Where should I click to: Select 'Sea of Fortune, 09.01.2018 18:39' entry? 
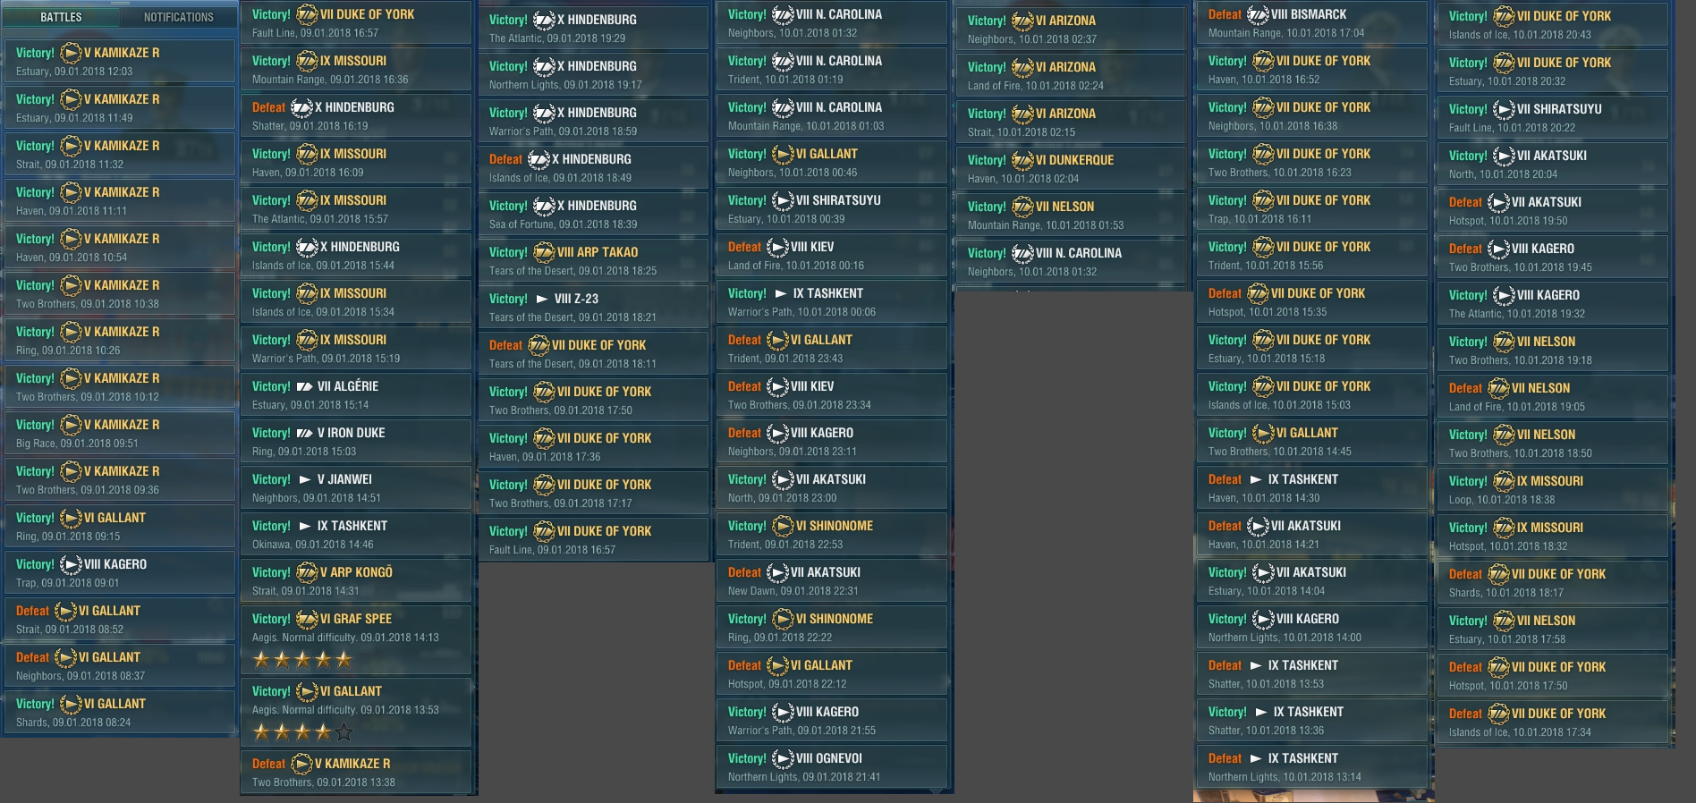point(592,215)
